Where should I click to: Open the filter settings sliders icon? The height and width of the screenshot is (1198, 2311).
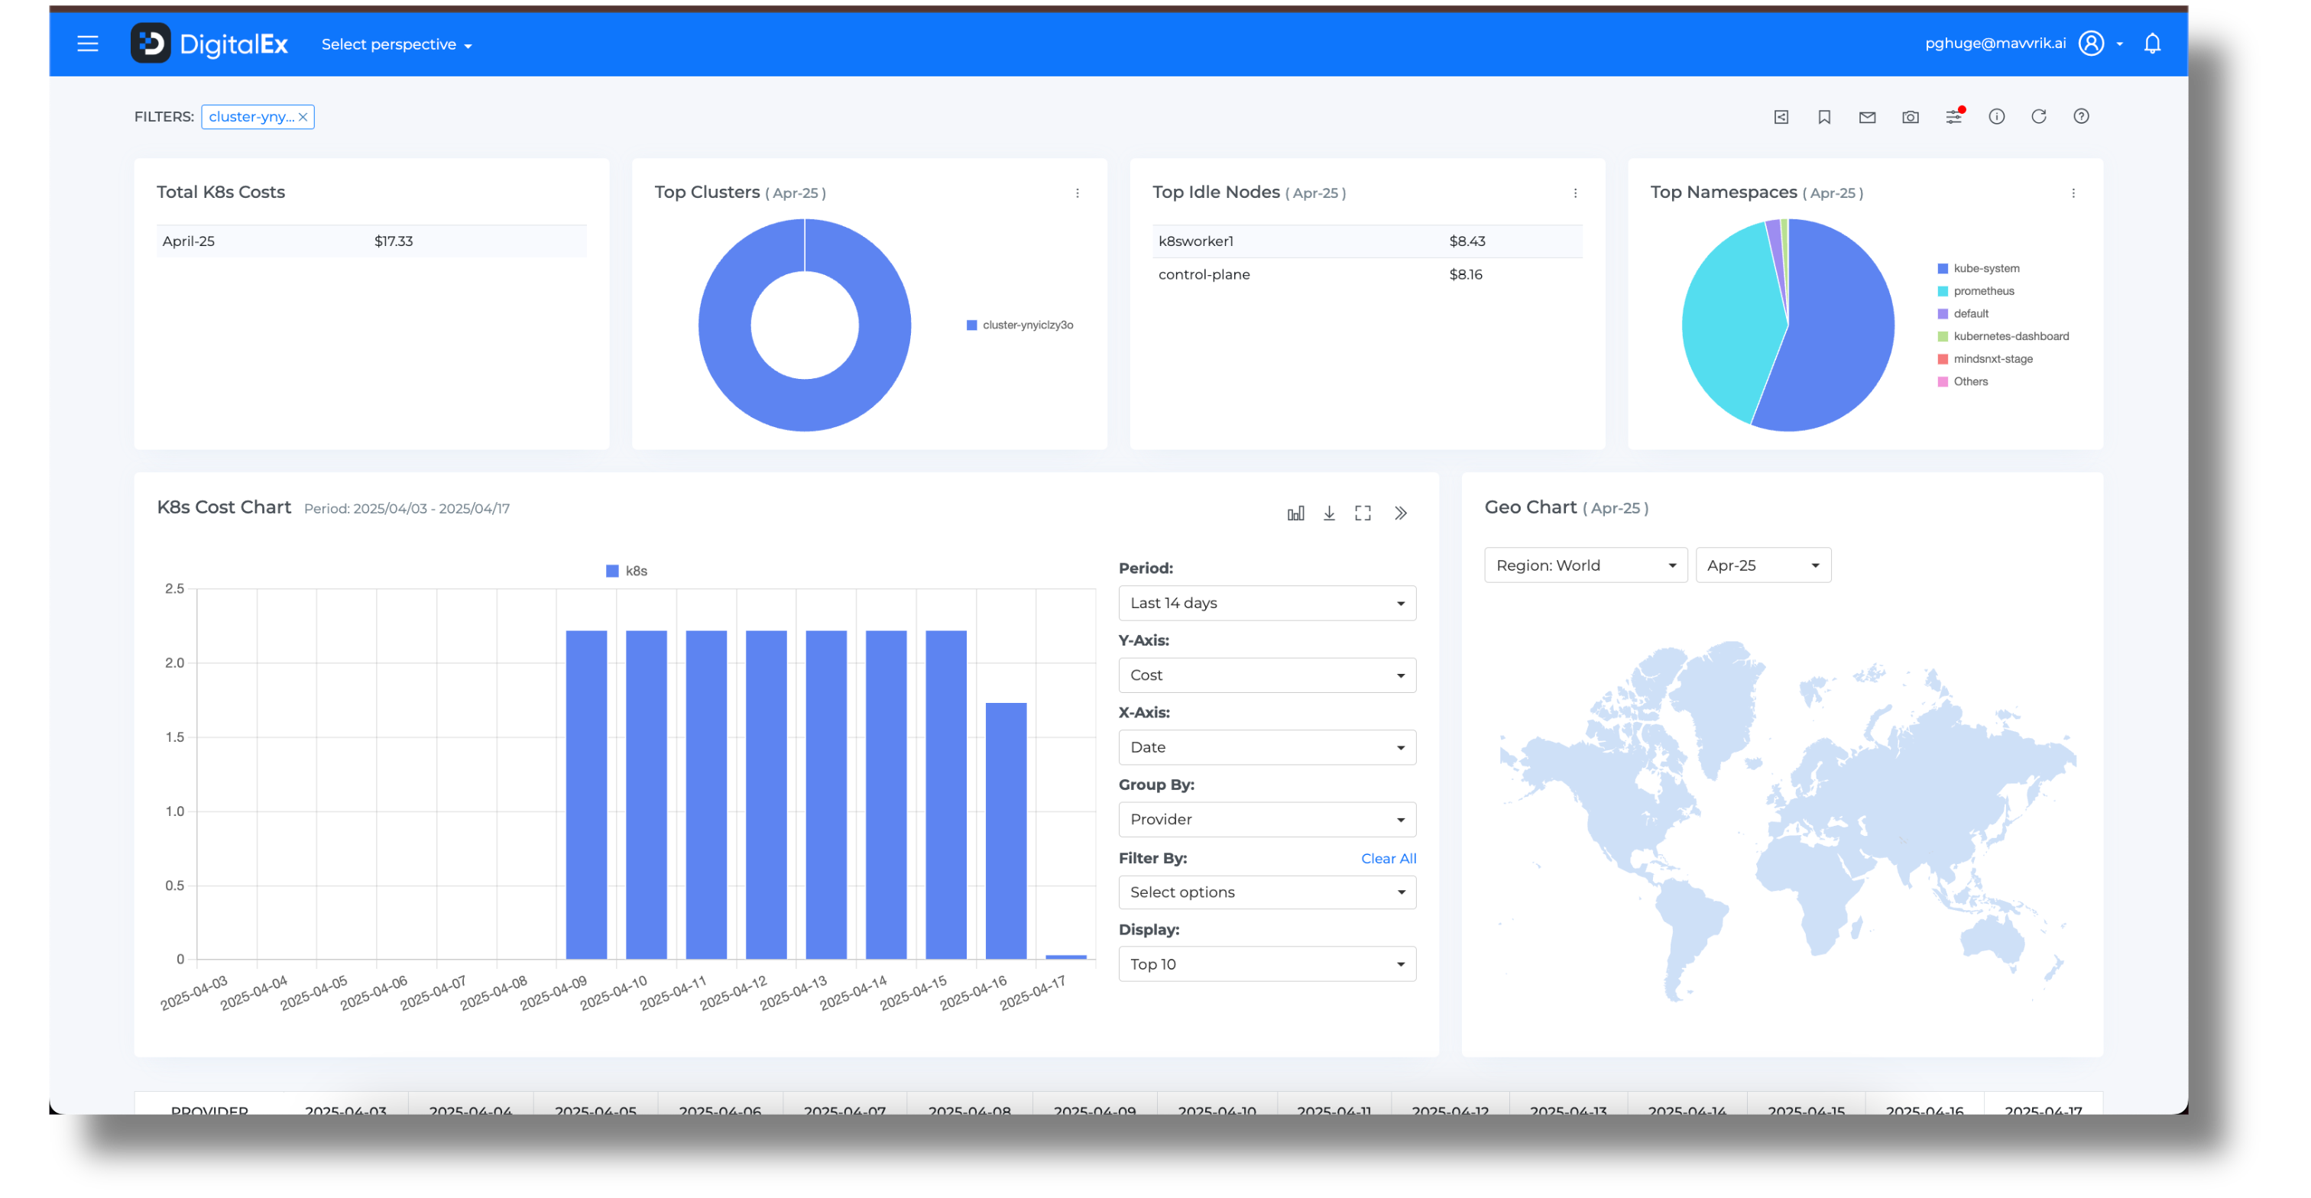click(1953, 117)
